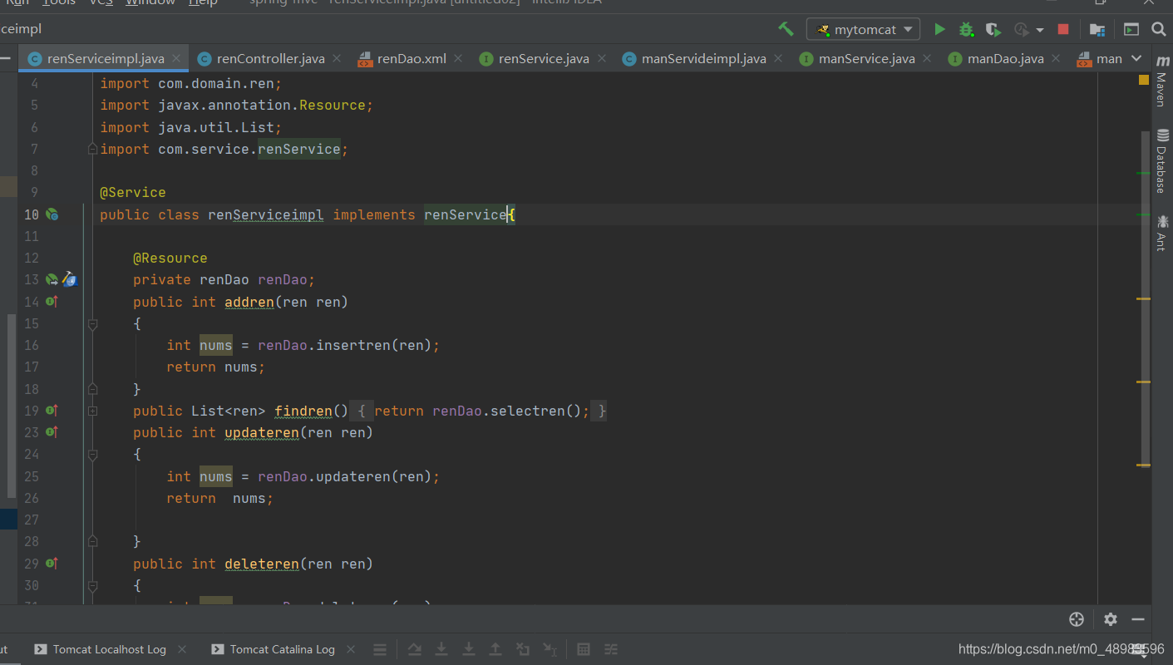Open the Maven tool window

[x=1161, y=81]
